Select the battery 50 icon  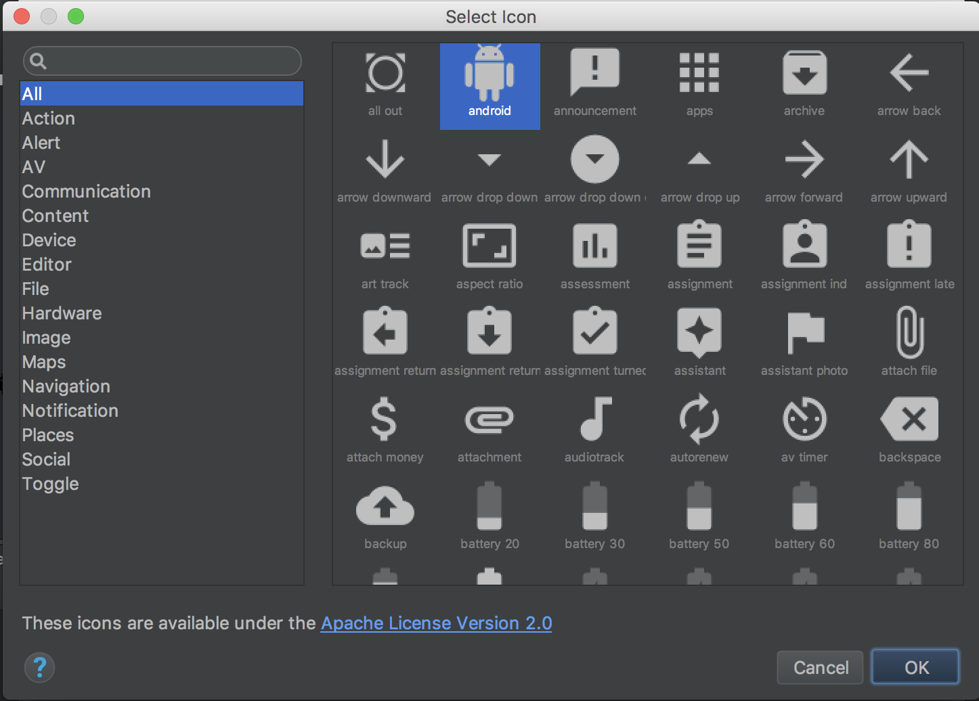pos(699,505)
